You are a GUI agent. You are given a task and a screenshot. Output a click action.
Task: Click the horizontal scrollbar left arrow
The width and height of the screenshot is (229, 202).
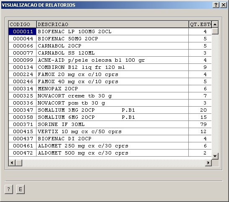(12, 163)
